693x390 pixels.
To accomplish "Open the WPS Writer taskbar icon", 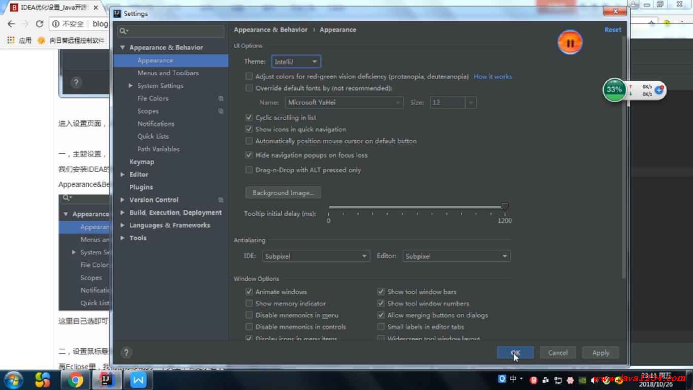I will pyautogui.click(x=138, y=380).
